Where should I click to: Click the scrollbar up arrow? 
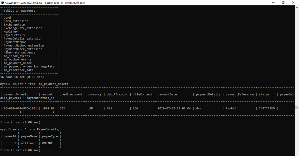click(x=297, y=7)
